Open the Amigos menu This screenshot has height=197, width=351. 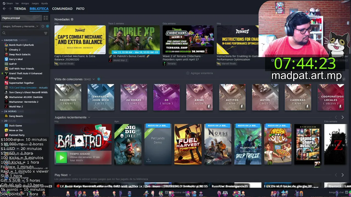[x=25, y=4]
